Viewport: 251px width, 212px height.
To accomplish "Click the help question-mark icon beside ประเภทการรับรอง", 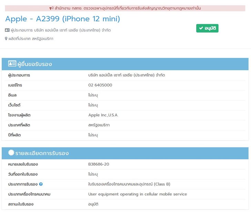I will [x=41, y=184].
